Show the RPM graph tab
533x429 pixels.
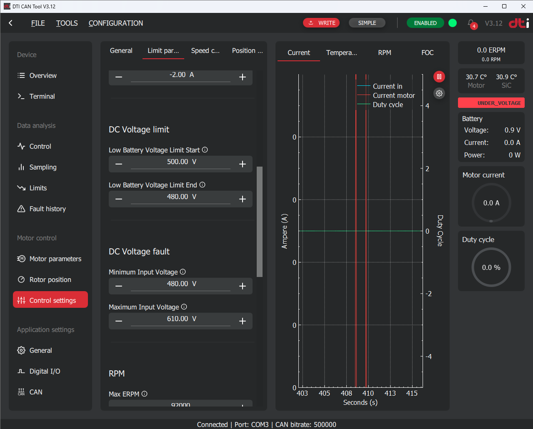click(385, 52)
